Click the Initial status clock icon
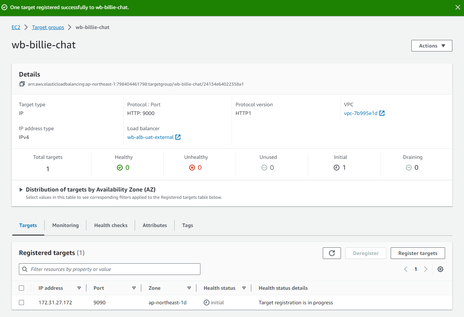 (x=337, y=168)
